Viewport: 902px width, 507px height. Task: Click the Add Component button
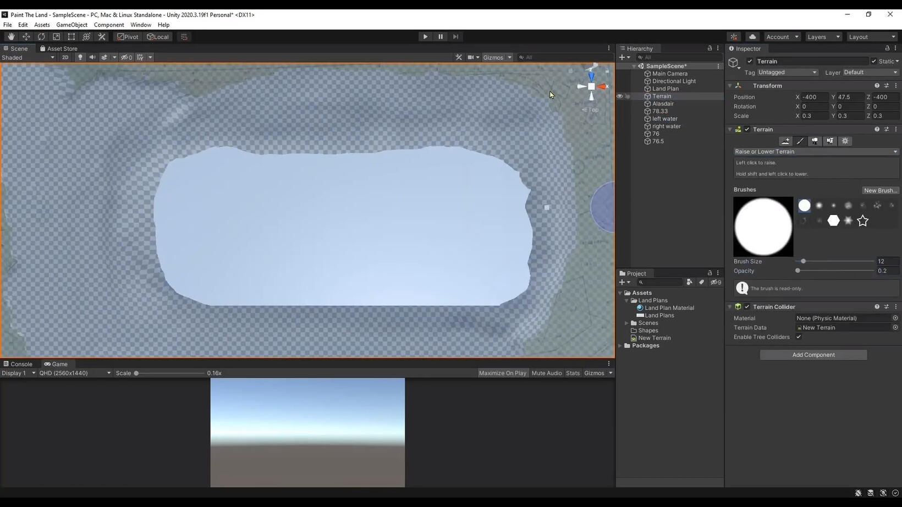pos(813,355)
